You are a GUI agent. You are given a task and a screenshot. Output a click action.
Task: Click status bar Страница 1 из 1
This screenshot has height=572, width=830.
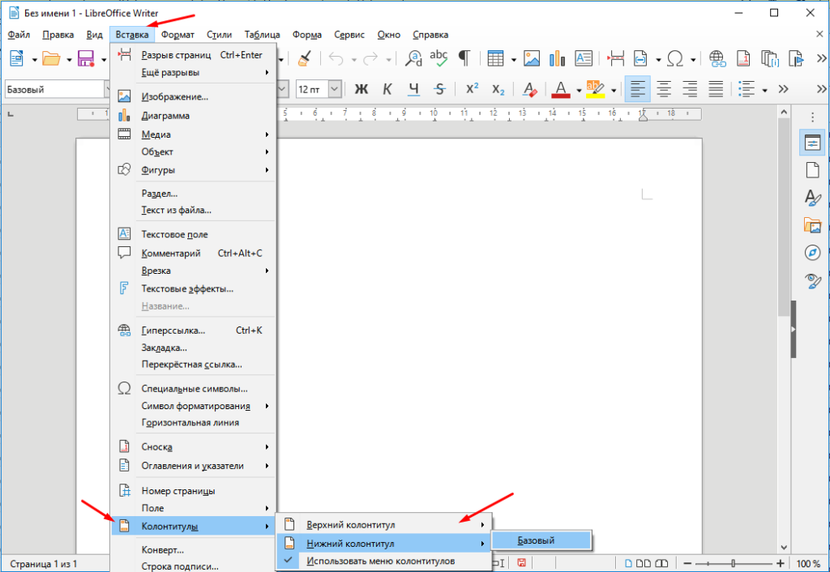pos(44,564)
